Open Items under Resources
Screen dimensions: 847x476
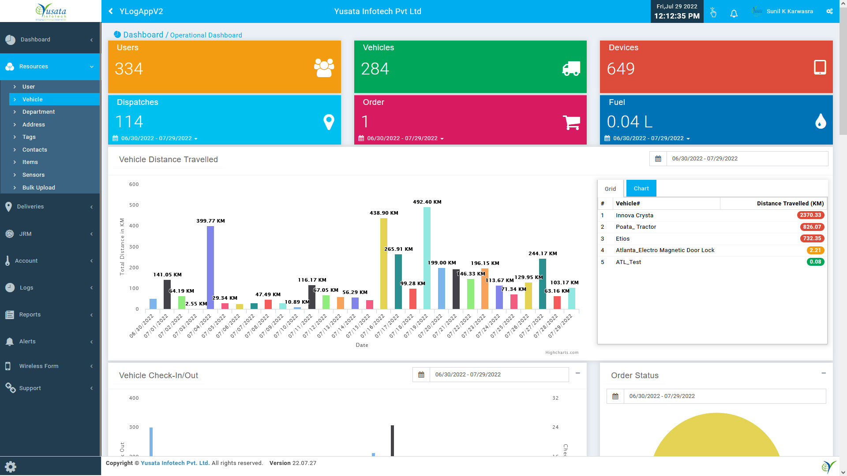pyautogui.click(x=30, y=162)
